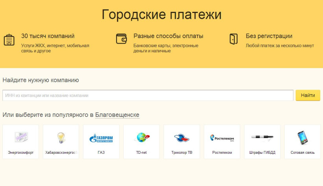Choose the TD-net globe icon
The image size is (323, 186).
tap(141, 137)
